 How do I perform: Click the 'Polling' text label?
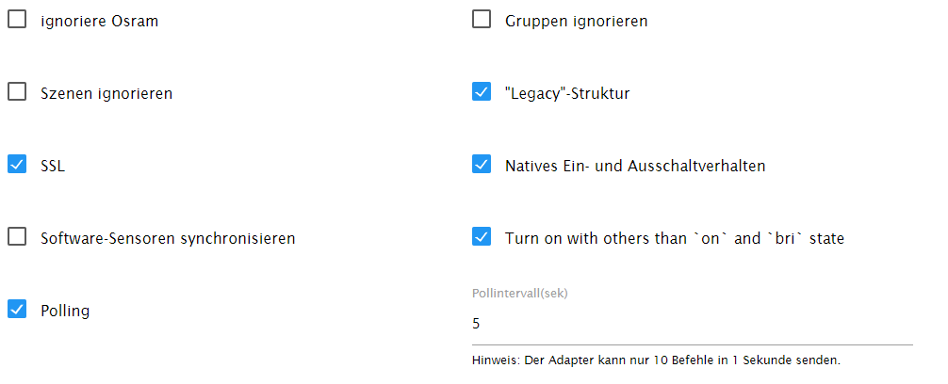pyautogui.click(x=65, y=311)
